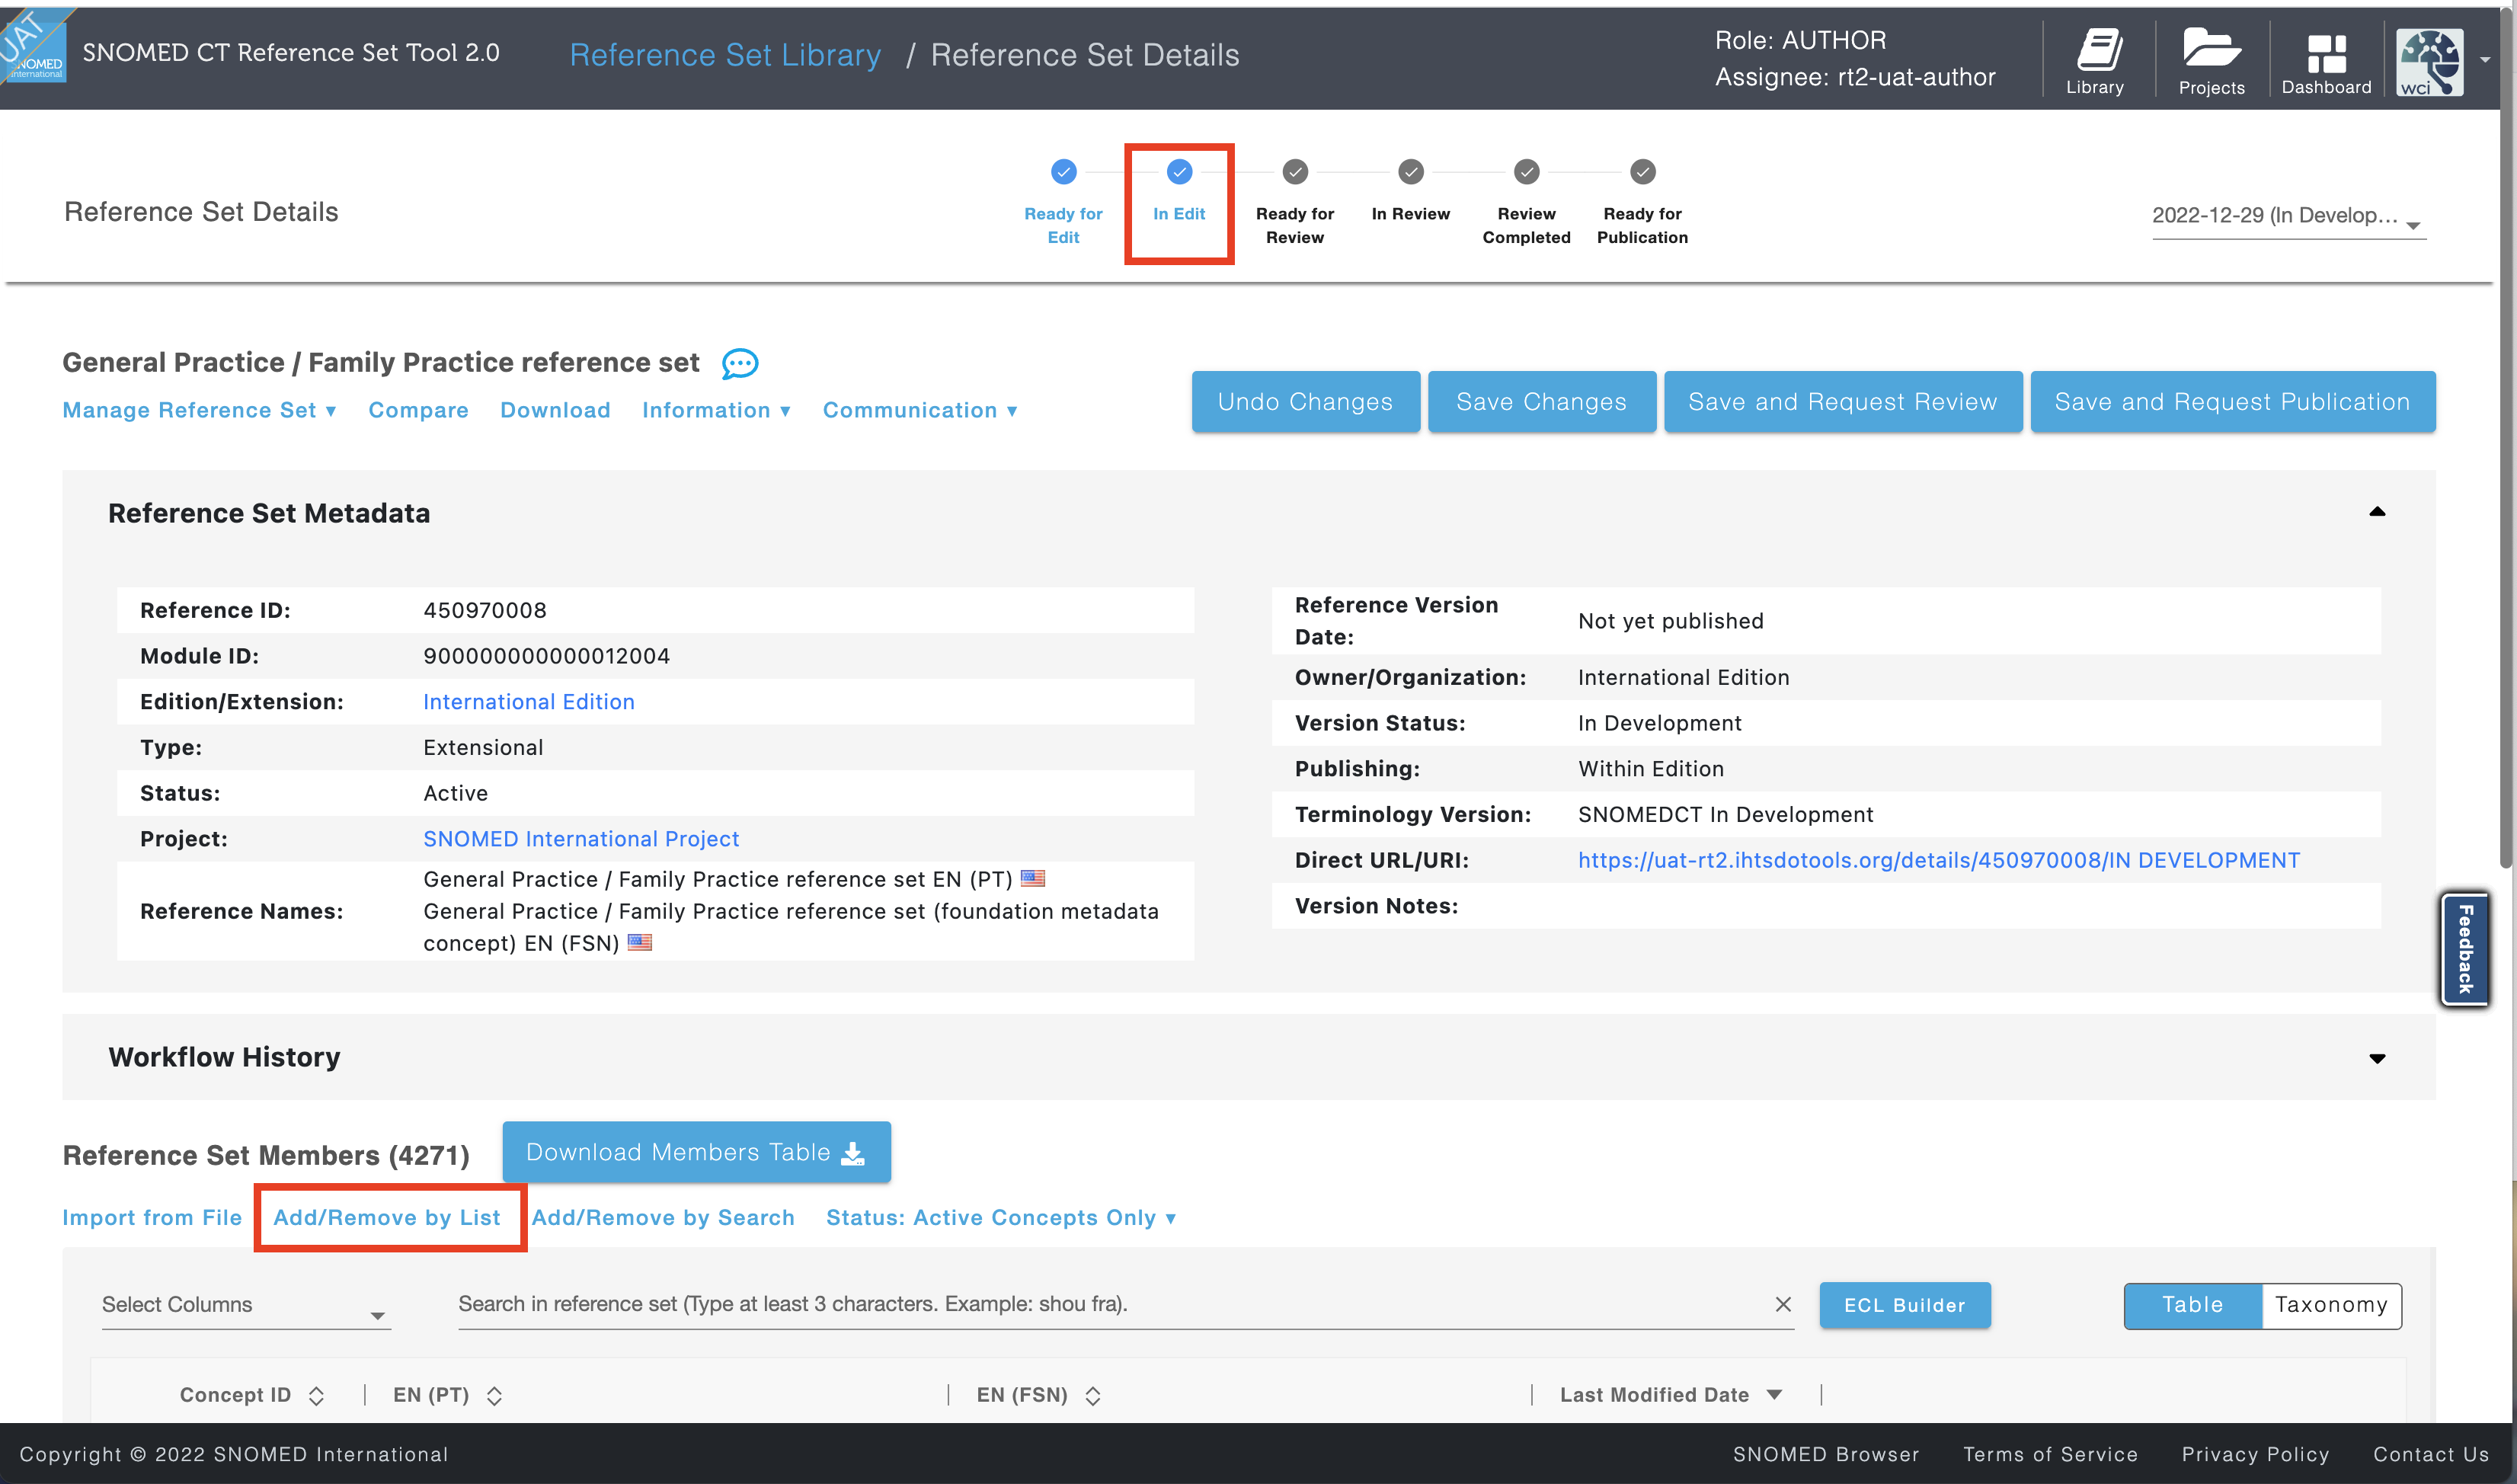Open Privacy Policy footer link
This screenshot has height=1484, width=2517.
click(x=2254, y=1454)
